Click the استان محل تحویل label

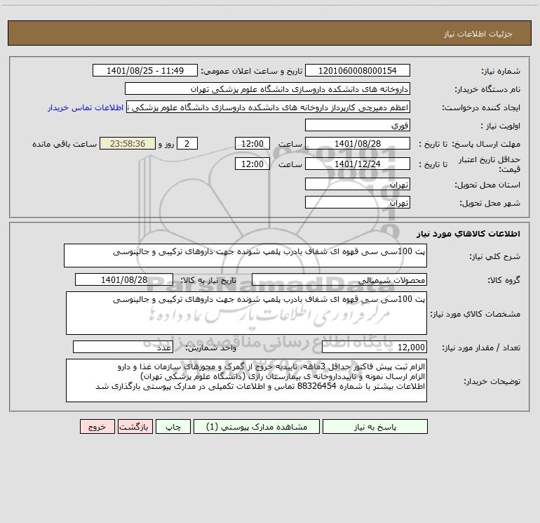click(487, 185)
